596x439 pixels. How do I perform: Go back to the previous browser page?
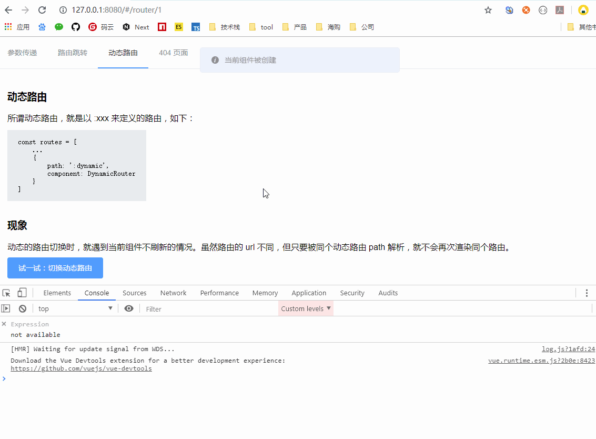point(8,10)
